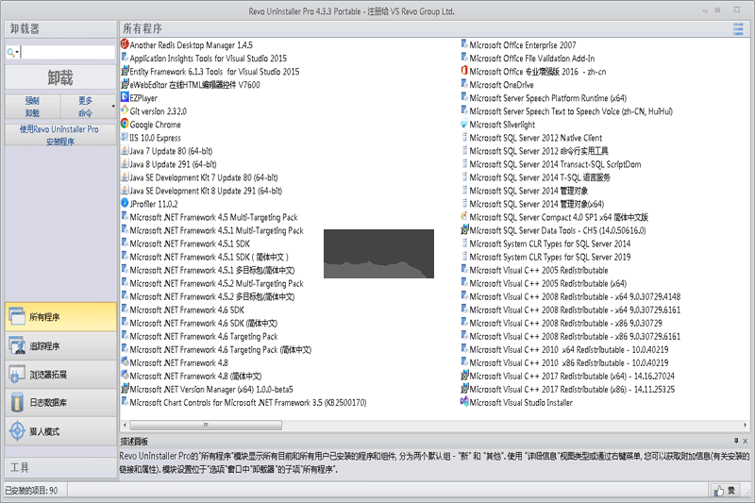Click the 追踪程序 sidebar icon
The height and width of the screenshot is (503, 755).
tap(17, 345)
